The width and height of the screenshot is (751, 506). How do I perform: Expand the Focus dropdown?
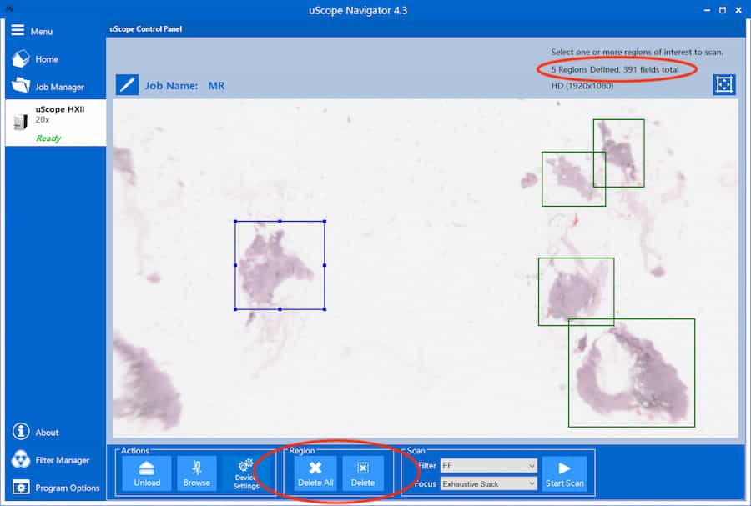(488, 483)
